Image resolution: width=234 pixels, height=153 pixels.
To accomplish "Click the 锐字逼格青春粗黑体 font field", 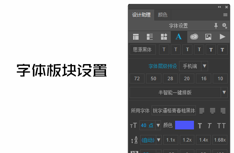I will tap(174, 111).
